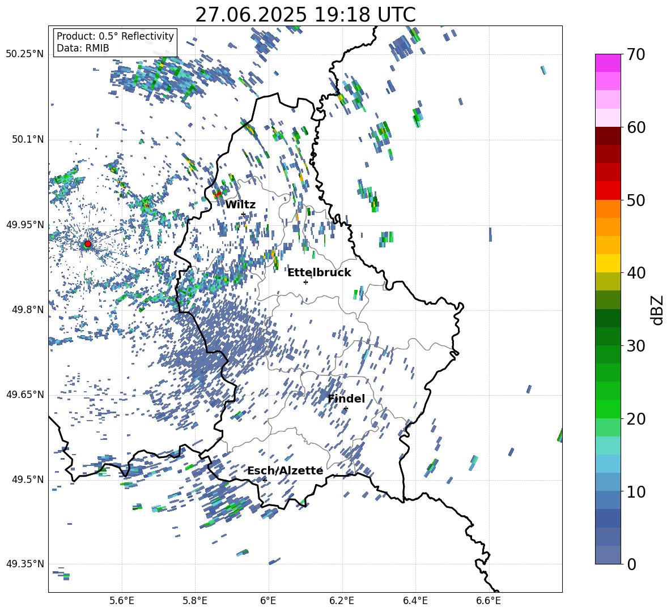
Task: Click the 6.6°E longitude label
Action: point(489,601)
